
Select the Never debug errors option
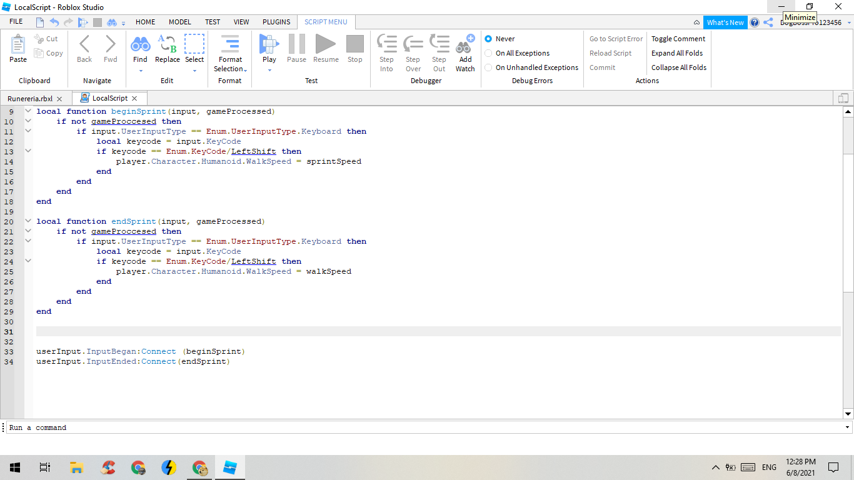[x=488, y=39]
